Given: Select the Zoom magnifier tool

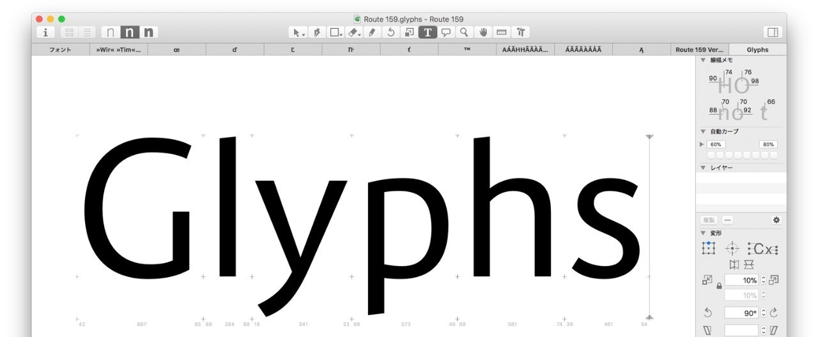Looking at the screenshot, I should 465,32.
